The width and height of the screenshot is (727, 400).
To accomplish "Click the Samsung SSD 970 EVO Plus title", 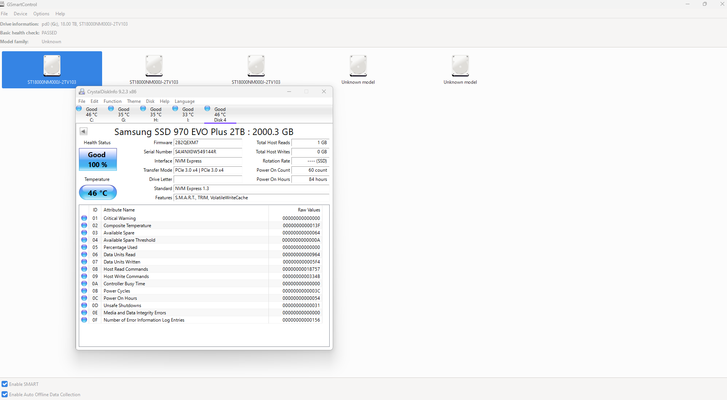I will pyautogui.click(x=204, y=132).
